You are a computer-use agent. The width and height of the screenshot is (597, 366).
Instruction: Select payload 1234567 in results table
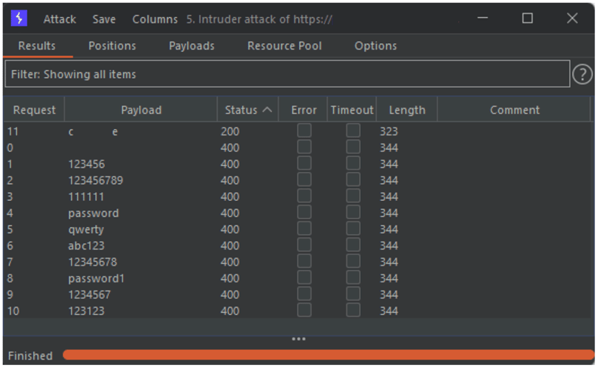(89, 295)
